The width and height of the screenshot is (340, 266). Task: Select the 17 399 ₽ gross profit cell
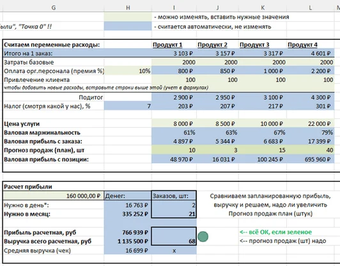311,141
